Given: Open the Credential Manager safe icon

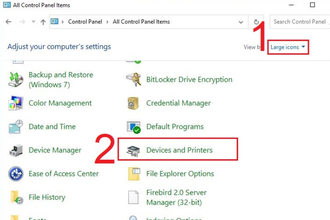Looking at the screenshot, I should coord(133,103).
